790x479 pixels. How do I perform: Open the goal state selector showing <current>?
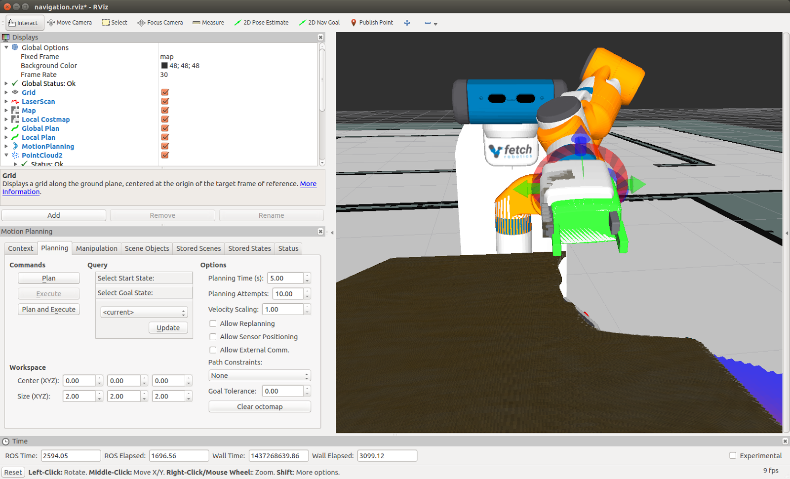tap(144, 312)
